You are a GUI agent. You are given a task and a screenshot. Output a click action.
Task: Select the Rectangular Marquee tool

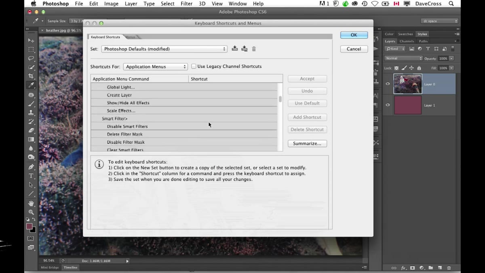31,49
